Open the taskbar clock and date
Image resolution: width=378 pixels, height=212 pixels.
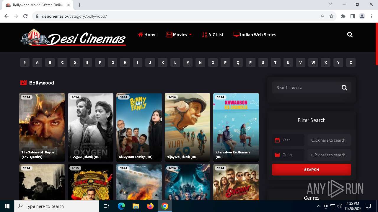(353, 206)
